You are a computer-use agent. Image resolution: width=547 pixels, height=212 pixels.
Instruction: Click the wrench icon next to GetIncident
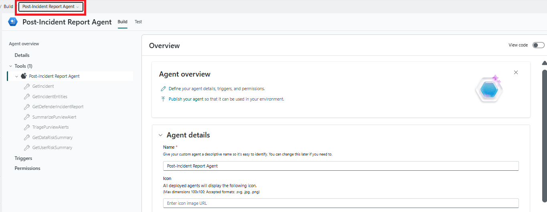pyautogui.click(x=27, y=86)
